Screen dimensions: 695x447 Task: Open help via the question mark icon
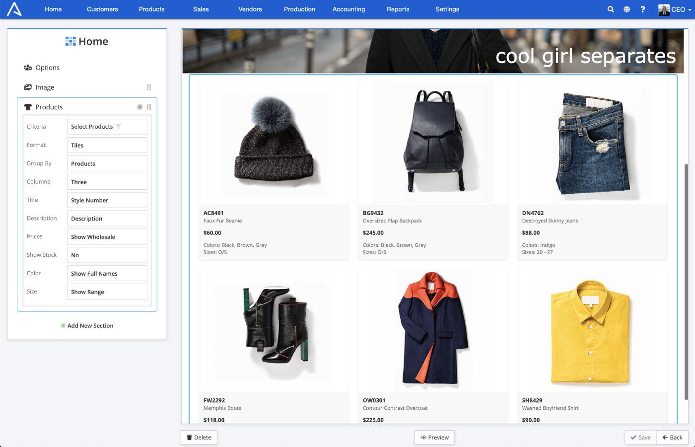[642, 9]
